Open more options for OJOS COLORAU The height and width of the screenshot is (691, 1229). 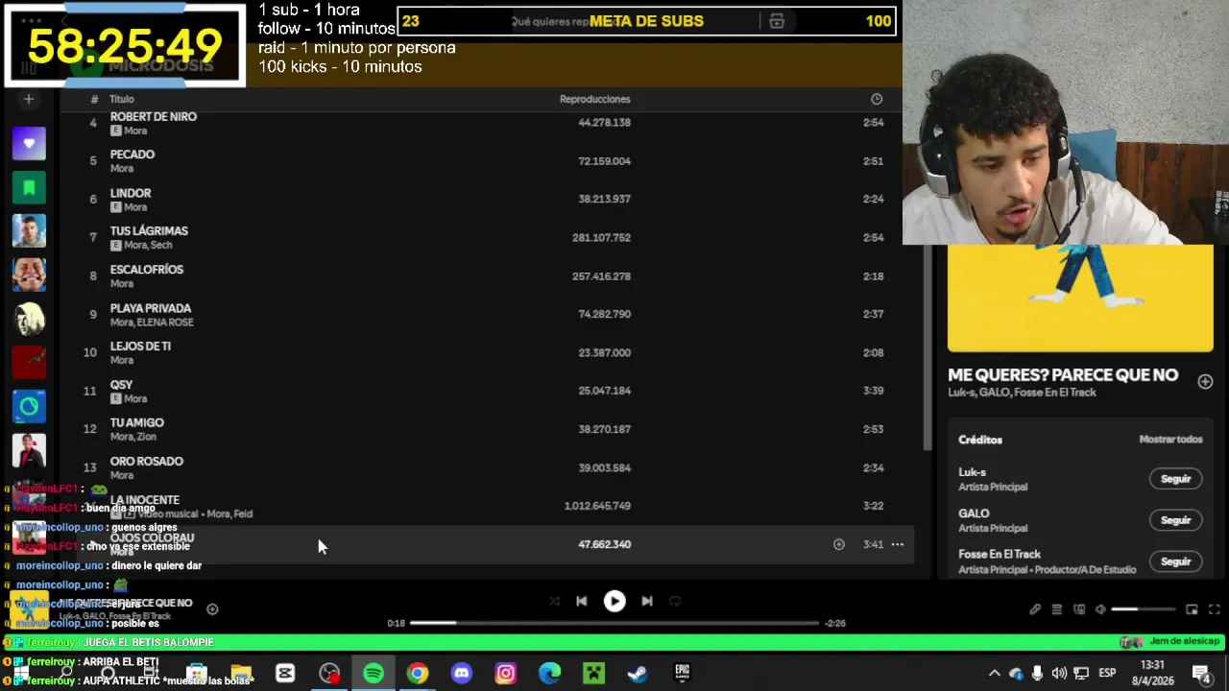point(897,544)
